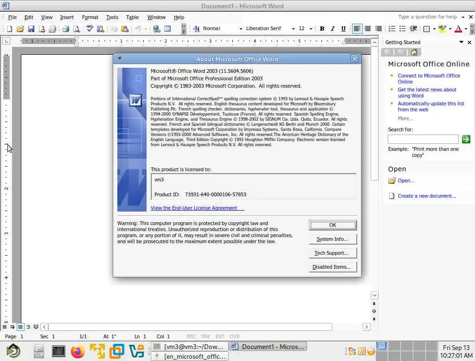
Task: Click the Increase Indent icon
Action: [413, 28]
